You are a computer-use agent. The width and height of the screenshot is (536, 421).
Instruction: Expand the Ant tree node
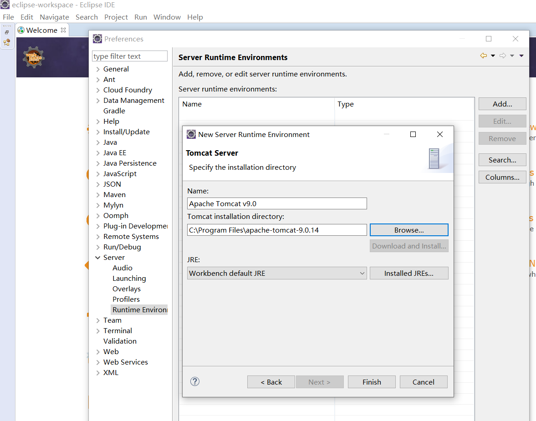click(x=98, y=80)
